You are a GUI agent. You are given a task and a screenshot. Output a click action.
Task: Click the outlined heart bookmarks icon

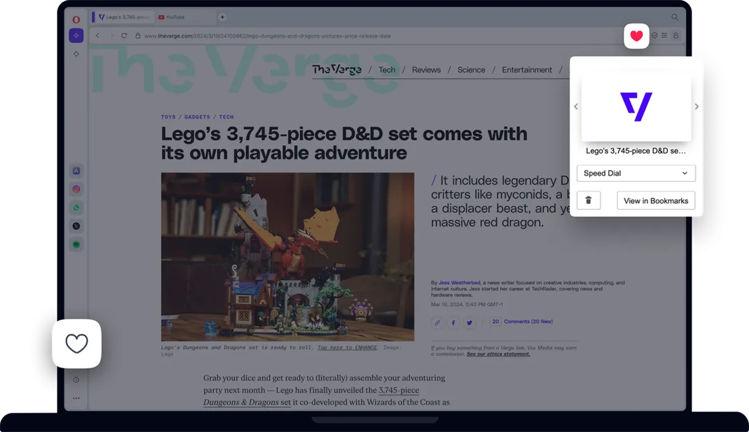[x=77, y=343]
